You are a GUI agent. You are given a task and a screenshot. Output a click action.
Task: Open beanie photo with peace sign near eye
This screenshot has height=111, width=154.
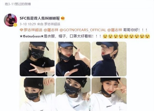click(x=109, y=94)
